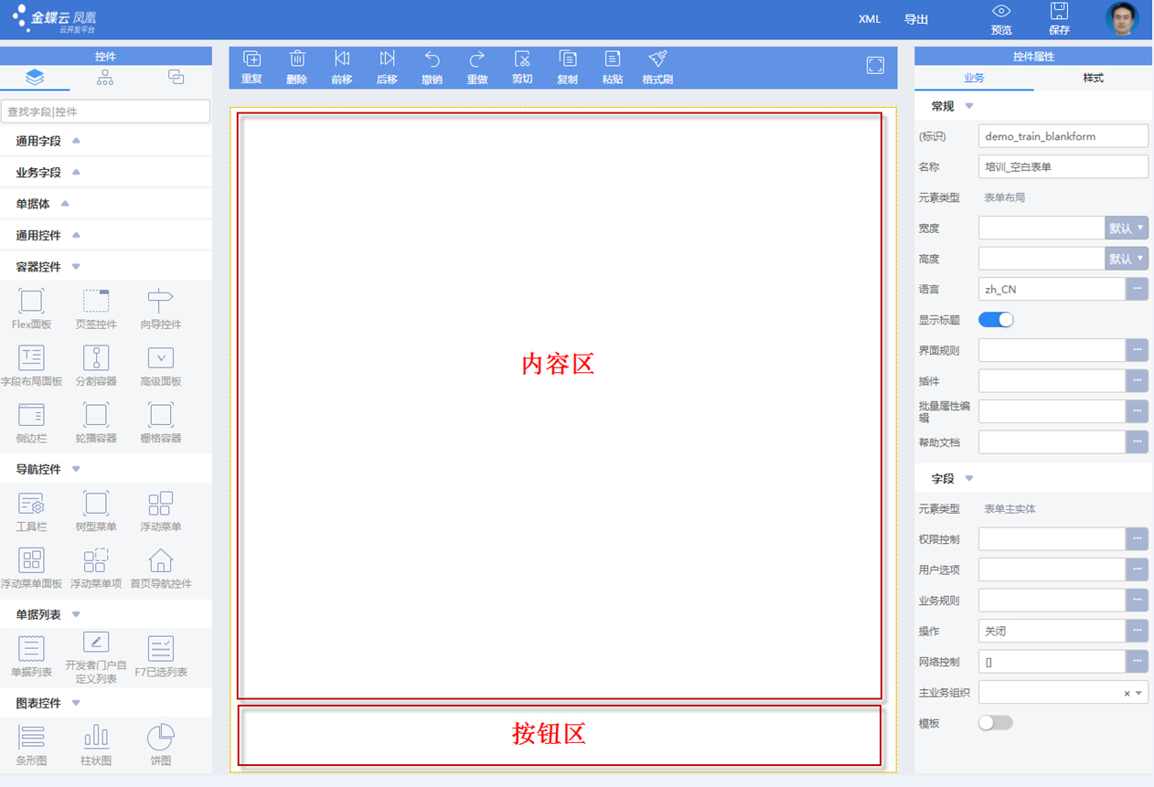1154x787 pixels.
Task: Toggle fullscreen canvas icon
Action: pos(875,65)
